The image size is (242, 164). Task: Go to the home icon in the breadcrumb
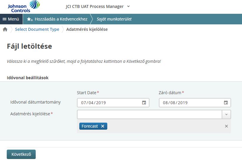pos(5,29)
